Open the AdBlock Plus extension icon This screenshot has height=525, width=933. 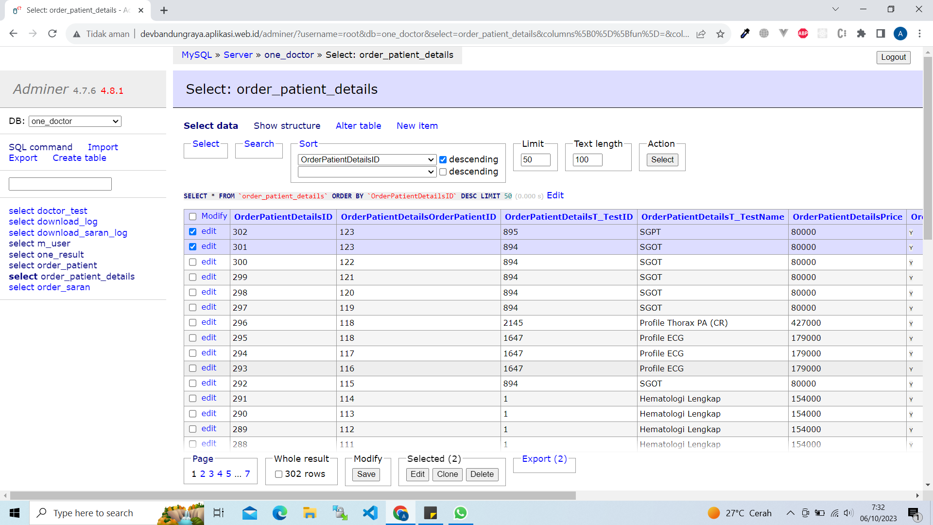click(x=803, y=34)
